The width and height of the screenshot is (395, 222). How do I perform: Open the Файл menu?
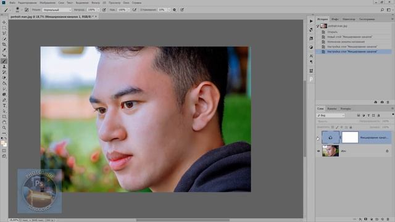(x=12, y=2)
